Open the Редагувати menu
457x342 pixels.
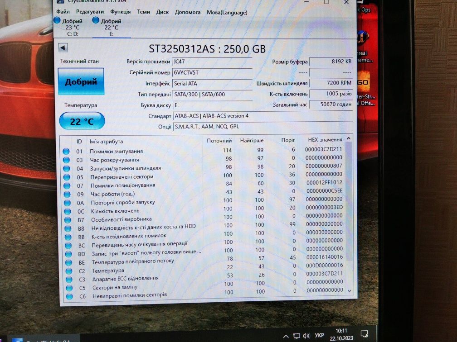pos(90,12)
